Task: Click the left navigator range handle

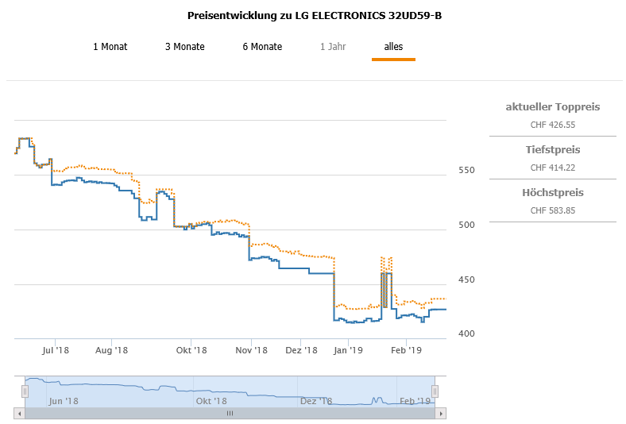Action: (x=25, y=391)
